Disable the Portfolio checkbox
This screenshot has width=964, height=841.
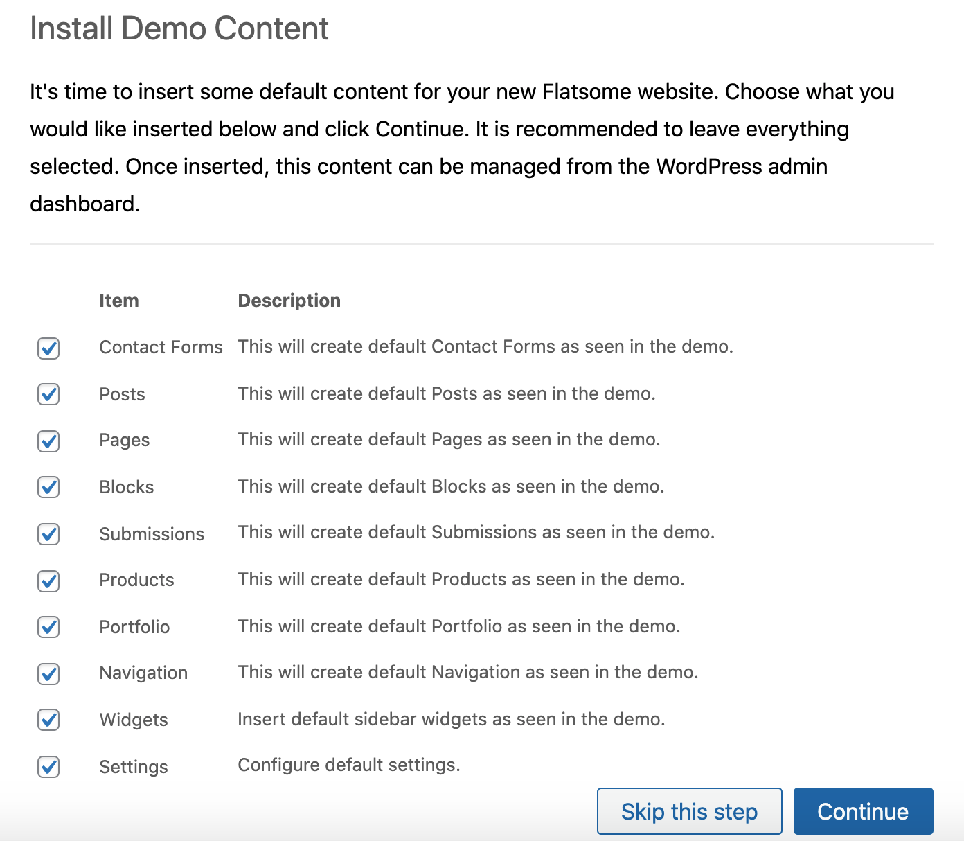(x=48, y=627)
